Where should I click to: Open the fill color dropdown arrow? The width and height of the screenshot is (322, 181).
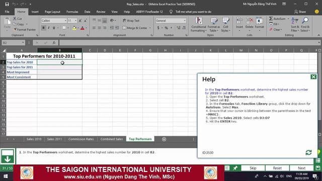(x=78, y=28)
